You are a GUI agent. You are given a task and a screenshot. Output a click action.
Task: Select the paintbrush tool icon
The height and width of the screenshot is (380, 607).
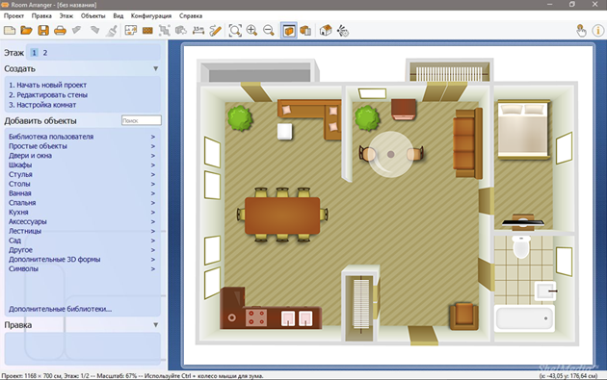point(112,30)
